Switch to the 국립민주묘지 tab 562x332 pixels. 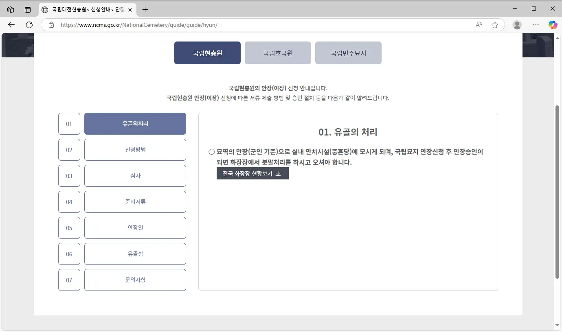tap(348, 52)
